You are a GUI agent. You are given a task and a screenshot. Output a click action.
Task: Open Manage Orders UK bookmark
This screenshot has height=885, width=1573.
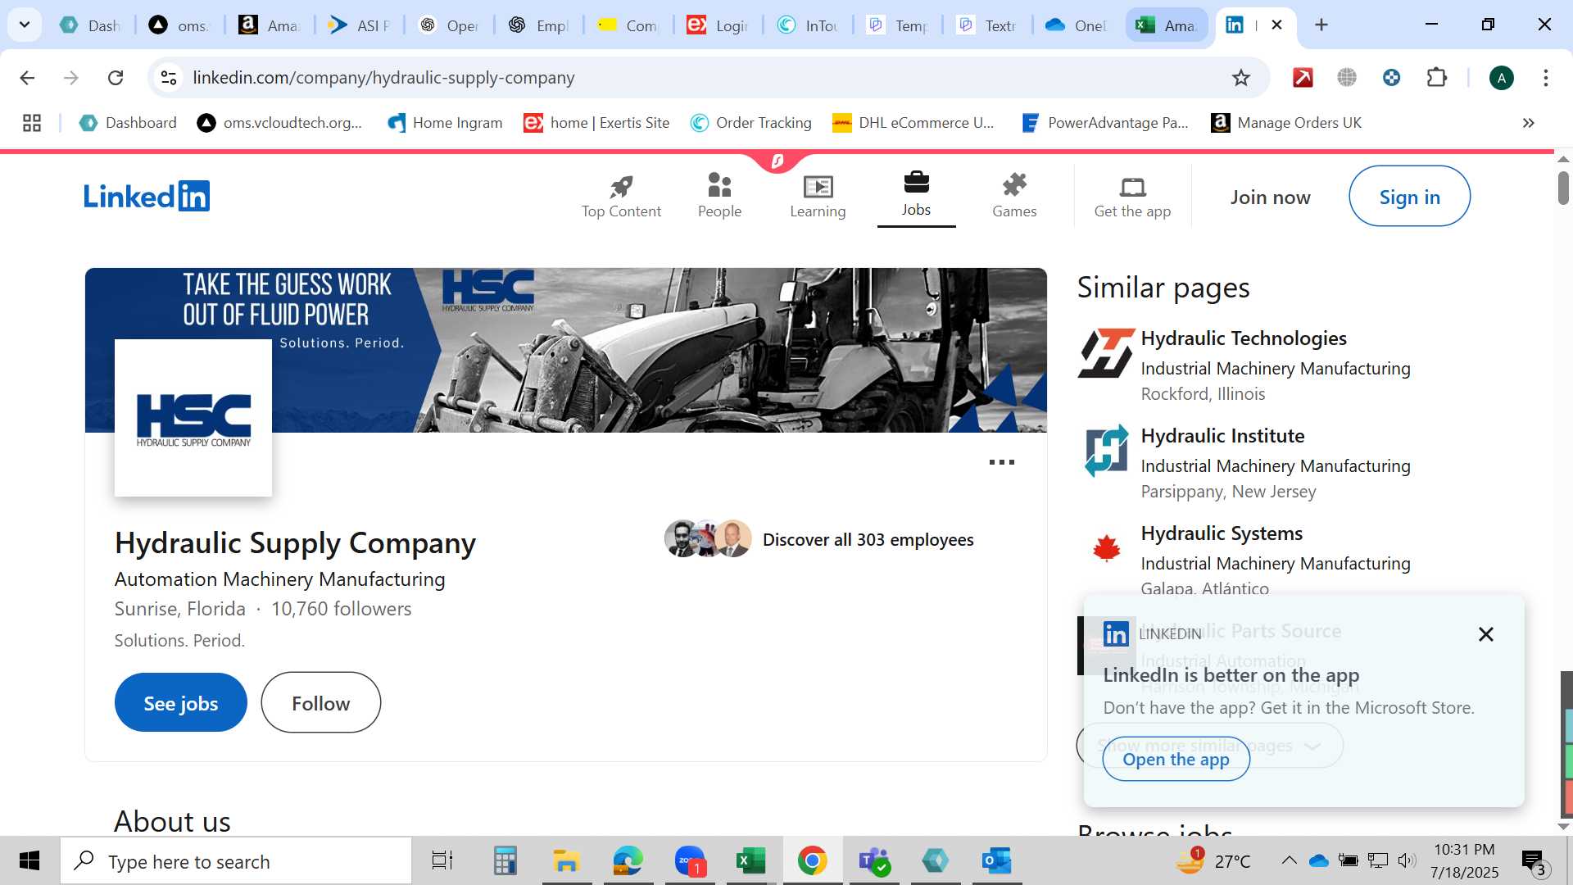click(1286, 123)
